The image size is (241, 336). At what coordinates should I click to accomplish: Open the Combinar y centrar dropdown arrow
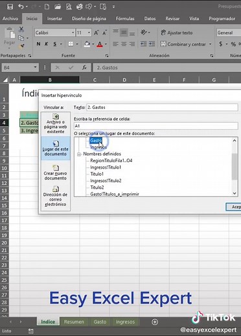click(210, 44)
